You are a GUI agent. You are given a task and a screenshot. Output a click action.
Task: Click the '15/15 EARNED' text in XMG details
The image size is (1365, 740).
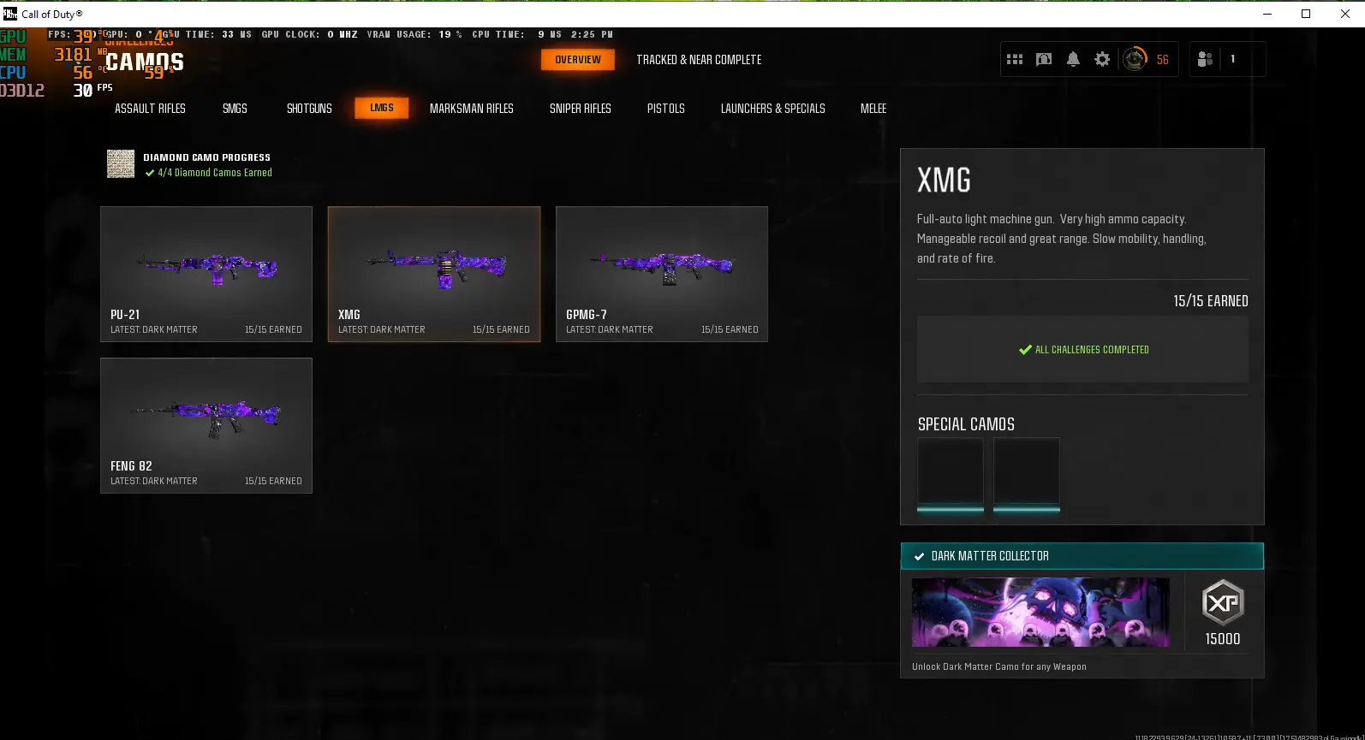[x=1211, y=301]
